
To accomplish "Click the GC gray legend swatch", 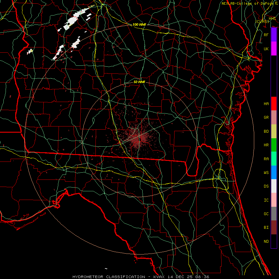I will [274, 214].
